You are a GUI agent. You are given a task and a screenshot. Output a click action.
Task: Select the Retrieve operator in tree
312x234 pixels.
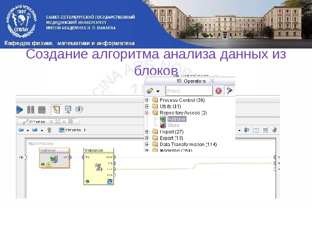(176, 119)
